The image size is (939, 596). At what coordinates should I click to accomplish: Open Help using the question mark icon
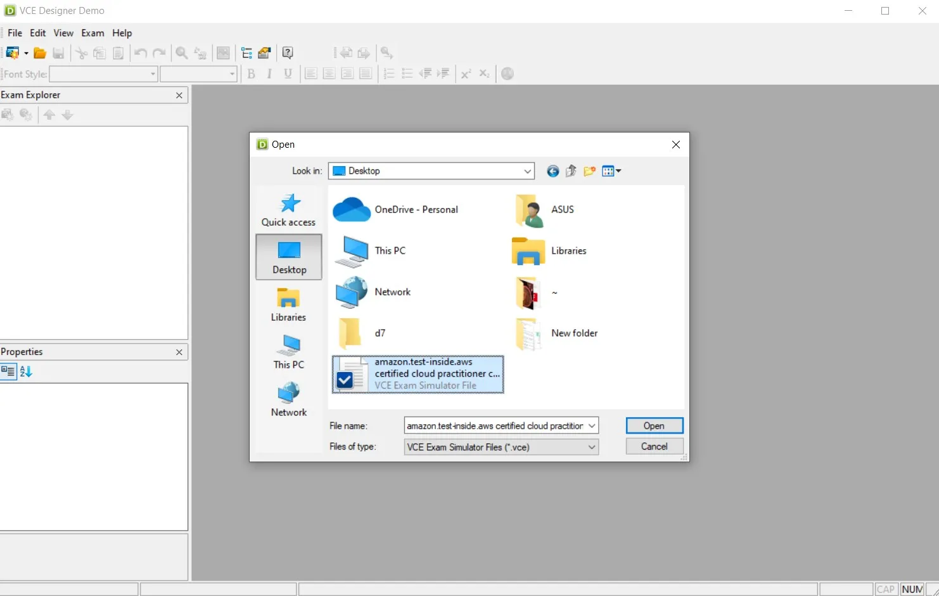pyautogui.click(x=288, y=53)
